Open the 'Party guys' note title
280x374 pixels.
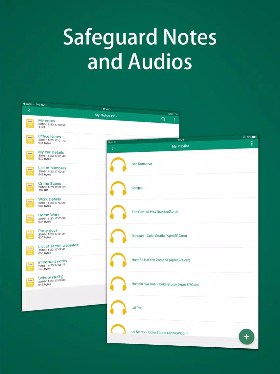tap(48, 231)
